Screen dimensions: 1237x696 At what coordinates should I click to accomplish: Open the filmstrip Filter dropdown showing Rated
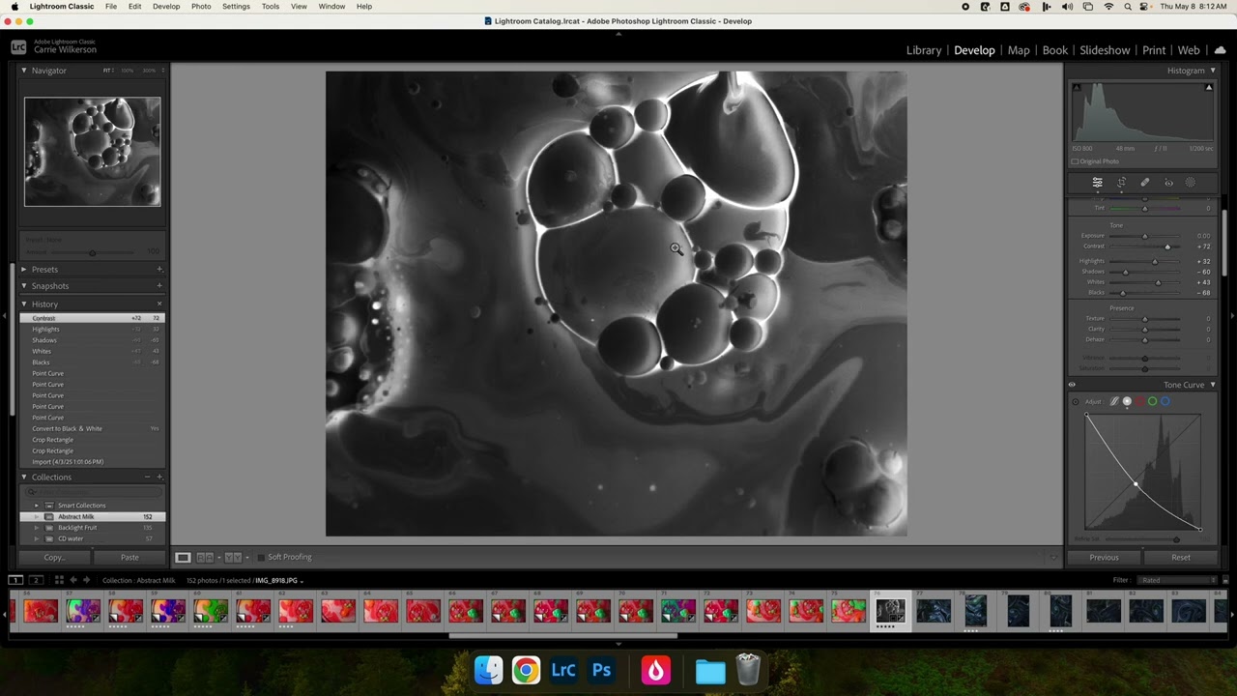(x=1178, y=580)
